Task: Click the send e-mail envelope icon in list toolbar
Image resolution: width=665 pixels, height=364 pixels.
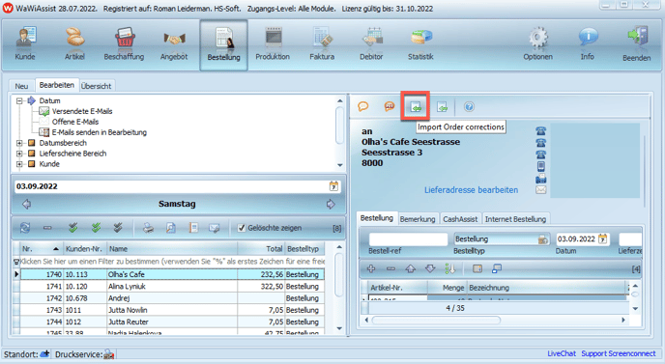Action: click(x=215, y=228)
